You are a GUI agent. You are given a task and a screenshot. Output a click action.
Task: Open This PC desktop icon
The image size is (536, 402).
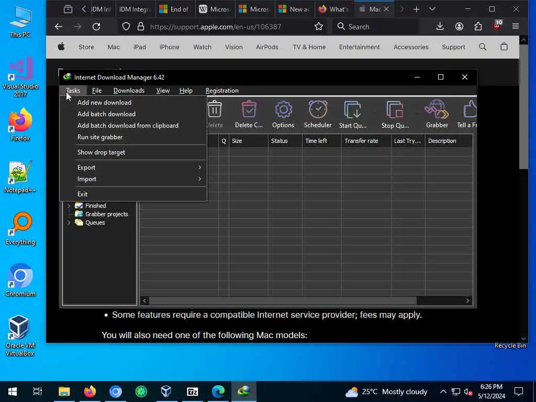point(20,21)
